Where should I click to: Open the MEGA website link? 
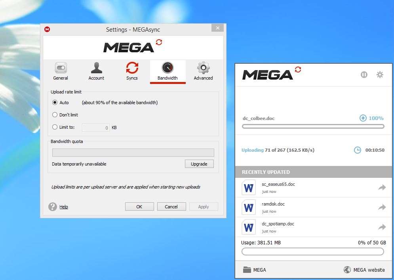pos(369,270)
